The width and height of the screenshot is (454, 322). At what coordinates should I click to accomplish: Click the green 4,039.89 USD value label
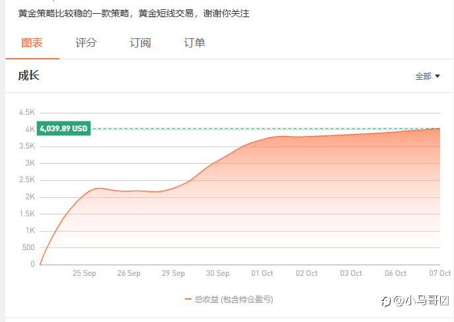point(63,128)
